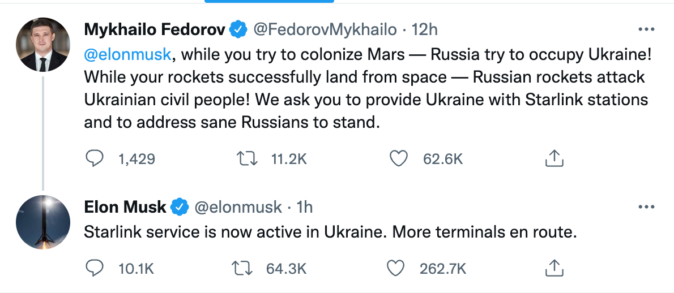
Task: Open more options on Fedorov's tweet
Action: tap(646, 29)
